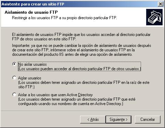
Task: Click paragraph starting 'El aislamiento de usuarios FTP impide'
Action: tap(81, 37)
